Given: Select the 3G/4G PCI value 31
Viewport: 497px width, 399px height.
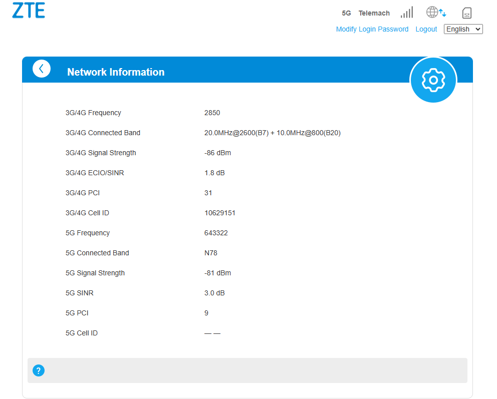Looking at the screenshot, I should point(208,193).
